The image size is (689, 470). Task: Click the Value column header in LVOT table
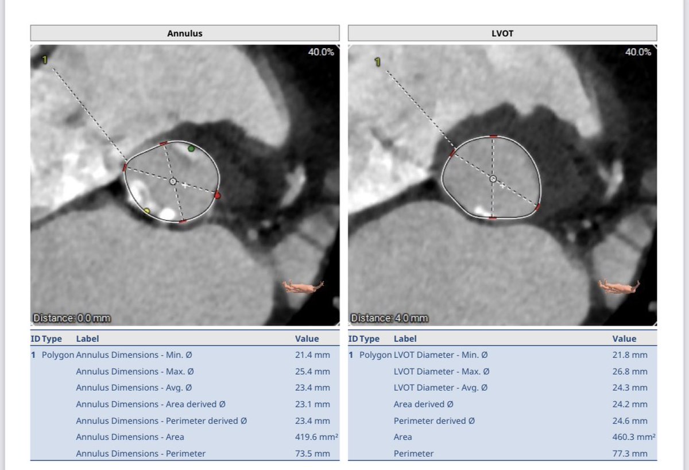[624, 339]
